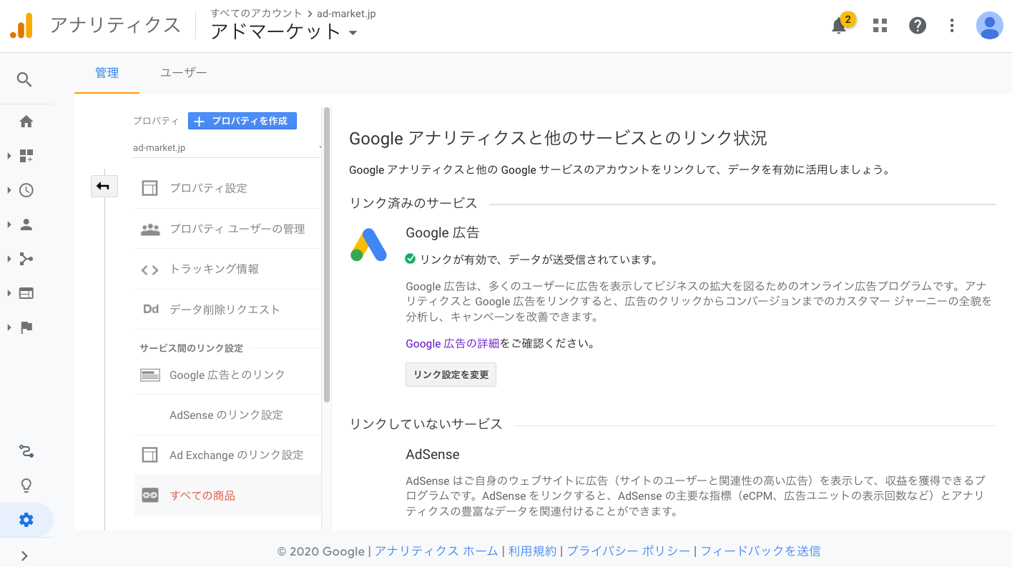Click the search magnifier in the sidebar
This screenshot has width=1012, height=567.
coord(25,79)
